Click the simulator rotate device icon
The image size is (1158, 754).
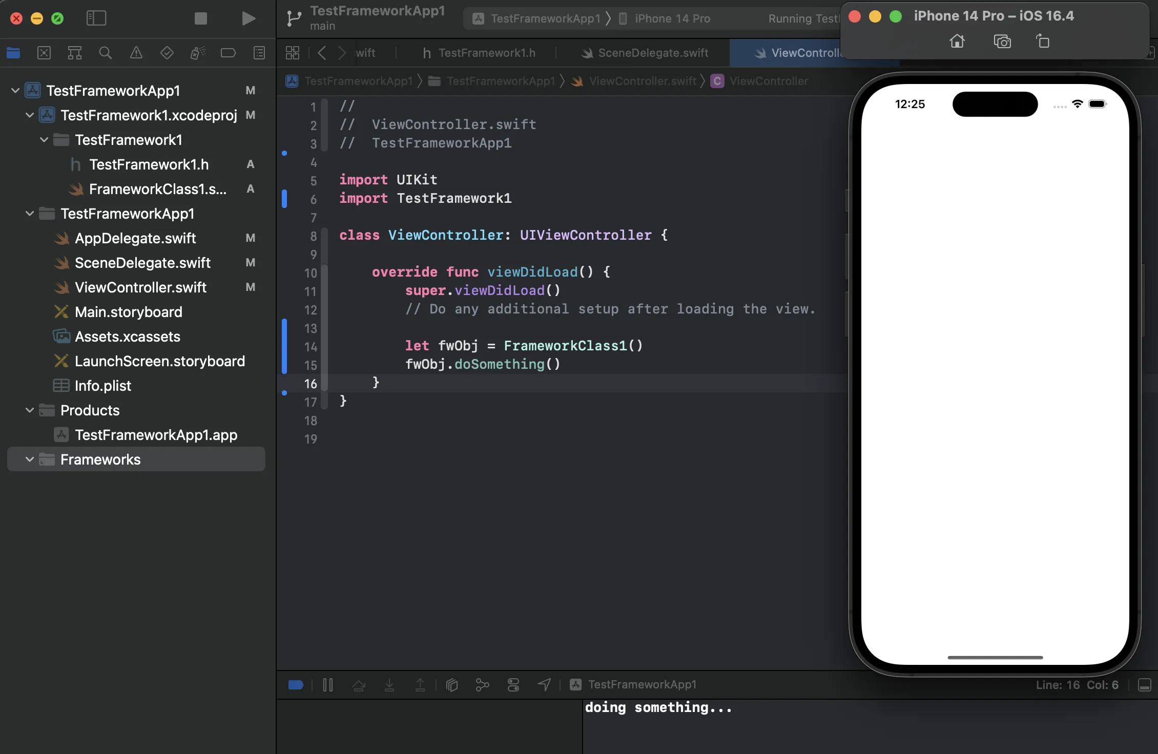coord(1042,41)
